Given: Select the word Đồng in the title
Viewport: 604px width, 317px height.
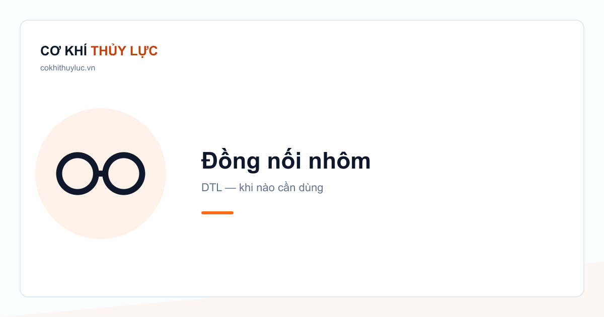Looking at the screenshot, I should click(x=231, y=161).
